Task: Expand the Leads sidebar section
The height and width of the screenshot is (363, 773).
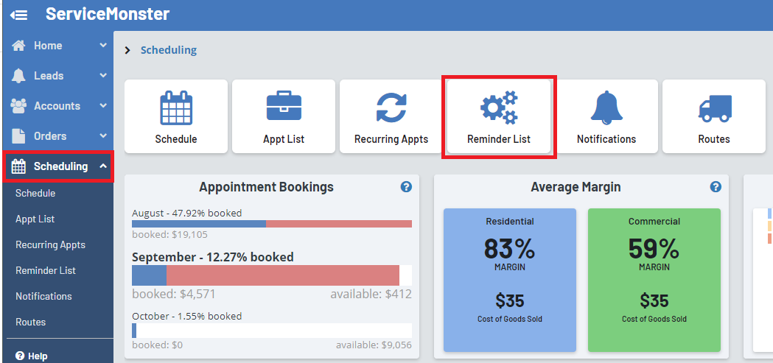Action: [57, 76]
